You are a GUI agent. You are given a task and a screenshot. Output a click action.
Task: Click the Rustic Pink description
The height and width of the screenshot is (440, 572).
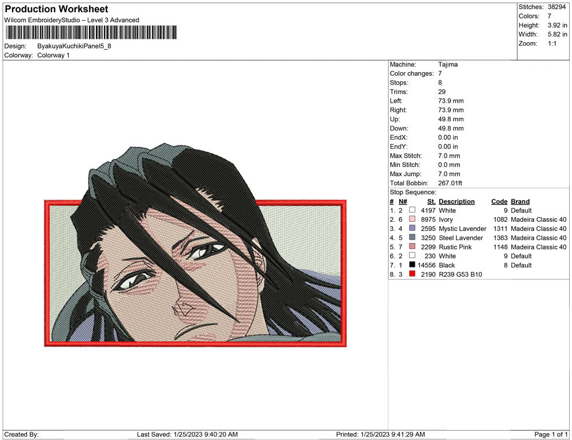tap(455, 247)
